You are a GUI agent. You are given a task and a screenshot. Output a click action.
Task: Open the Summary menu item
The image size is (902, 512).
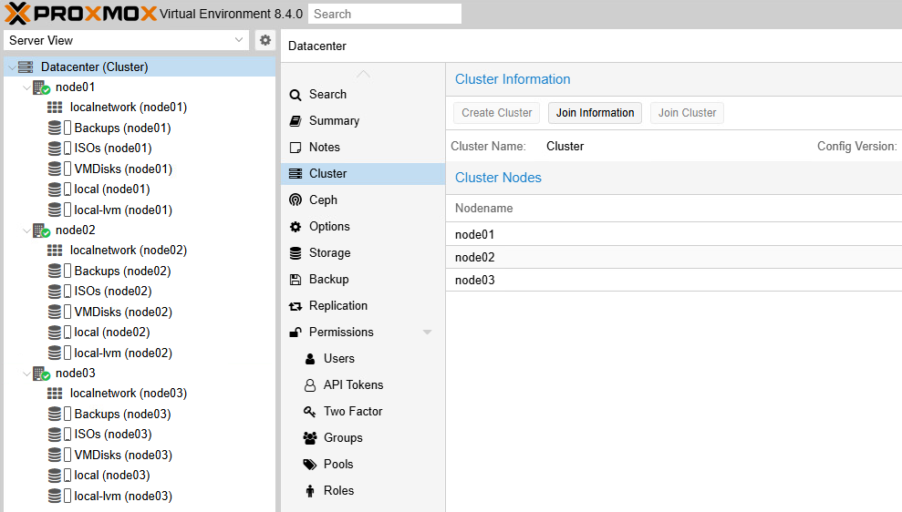pos(334,121)
